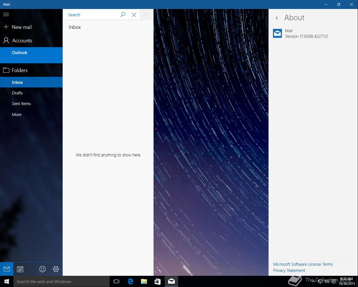The height and width of the screenshot is (287, 358).
Task: Click the Inbox heading in message list
Action: 75,27
